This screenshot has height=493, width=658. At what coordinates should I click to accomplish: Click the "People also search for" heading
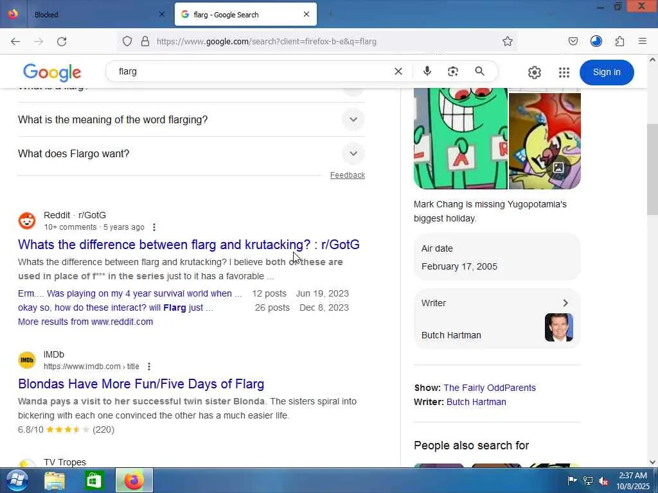pos(471,445)
